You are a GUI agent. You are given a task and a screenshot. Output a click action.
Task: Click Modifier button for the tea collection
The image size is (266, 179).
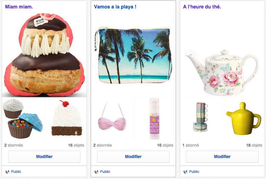222,156
